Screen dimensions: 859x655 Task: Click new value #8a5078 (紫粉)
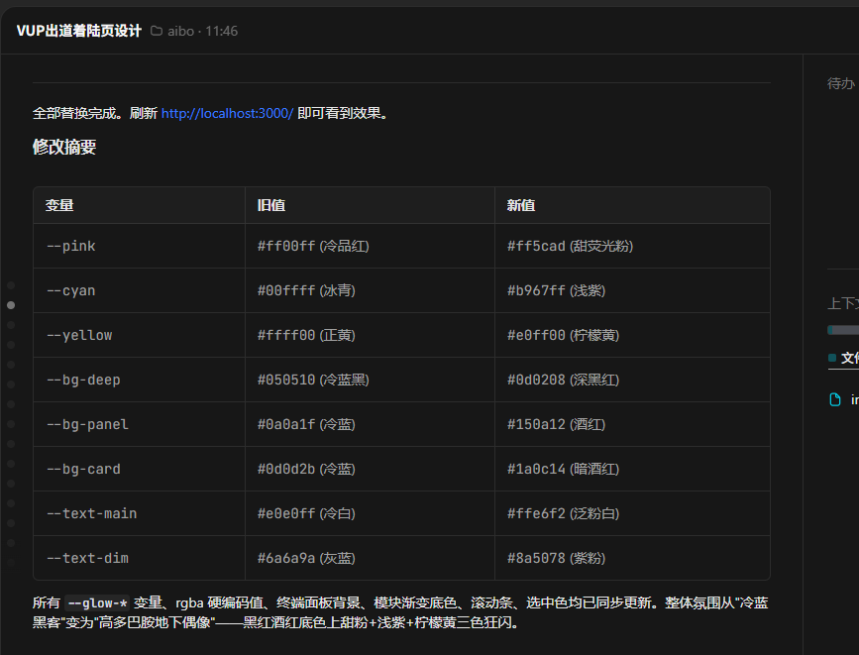pos(557,558)
